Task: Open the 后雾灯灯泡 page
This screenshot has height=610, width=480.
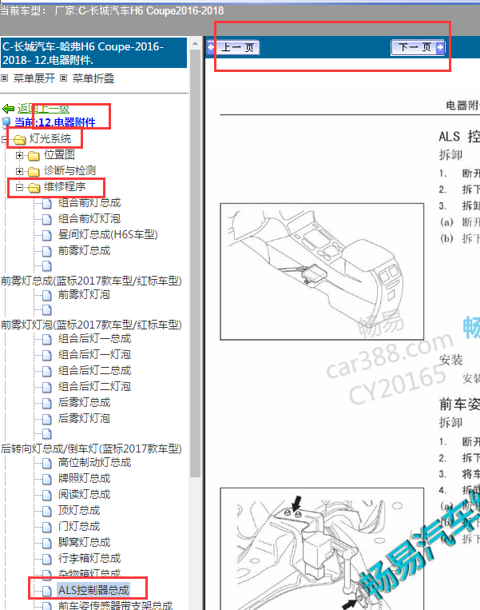Action: point(84,418)
